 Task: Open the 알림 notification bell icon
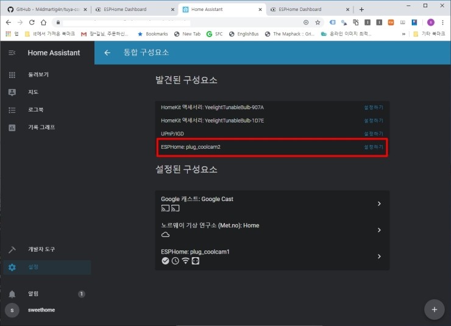pos(12,294)
